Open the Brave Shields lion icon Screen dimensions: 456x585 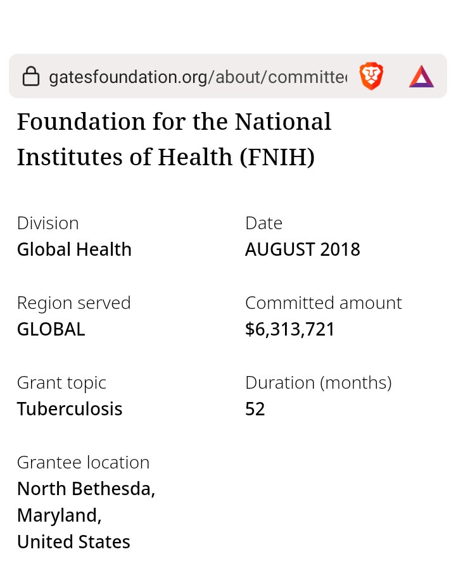[x=371, y=77]
